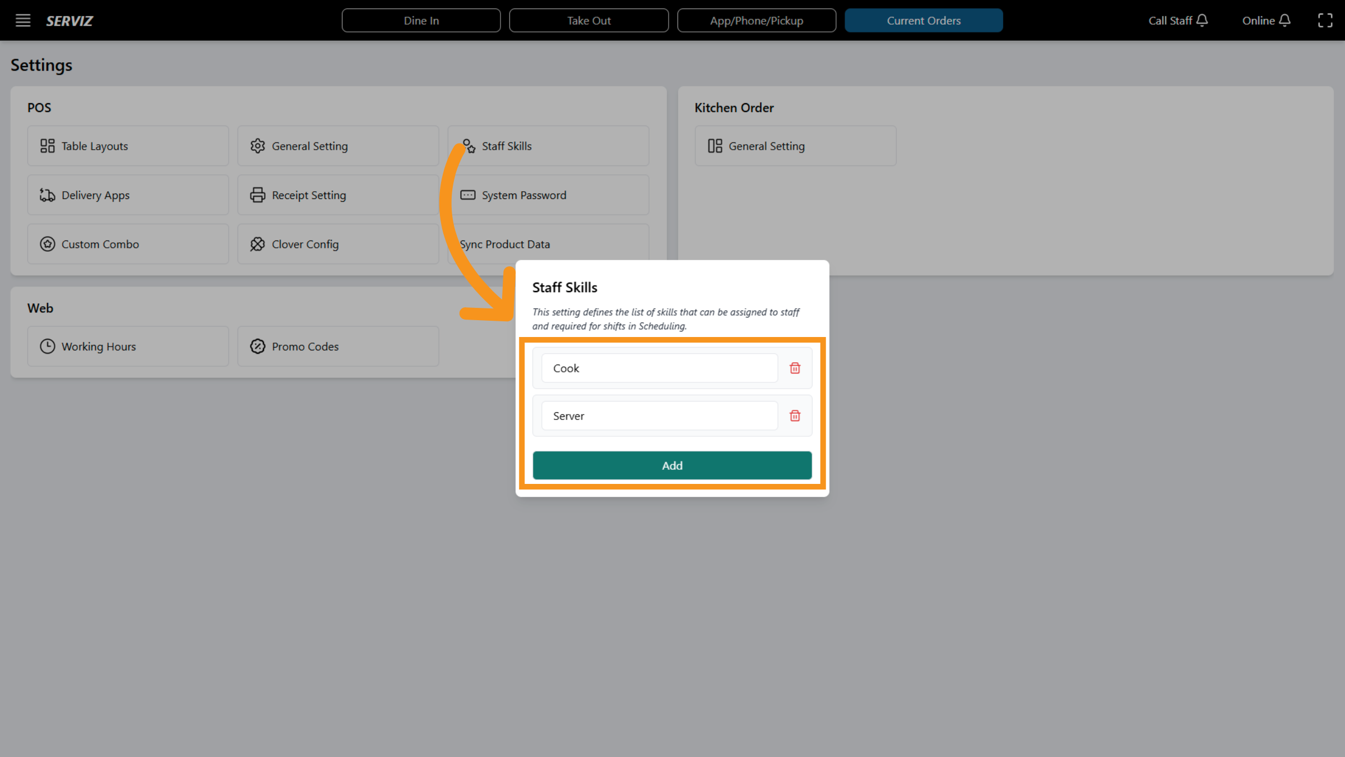1345x757 pixels.
Task: Open Working Hours settings
Action: tap(128, 347)
